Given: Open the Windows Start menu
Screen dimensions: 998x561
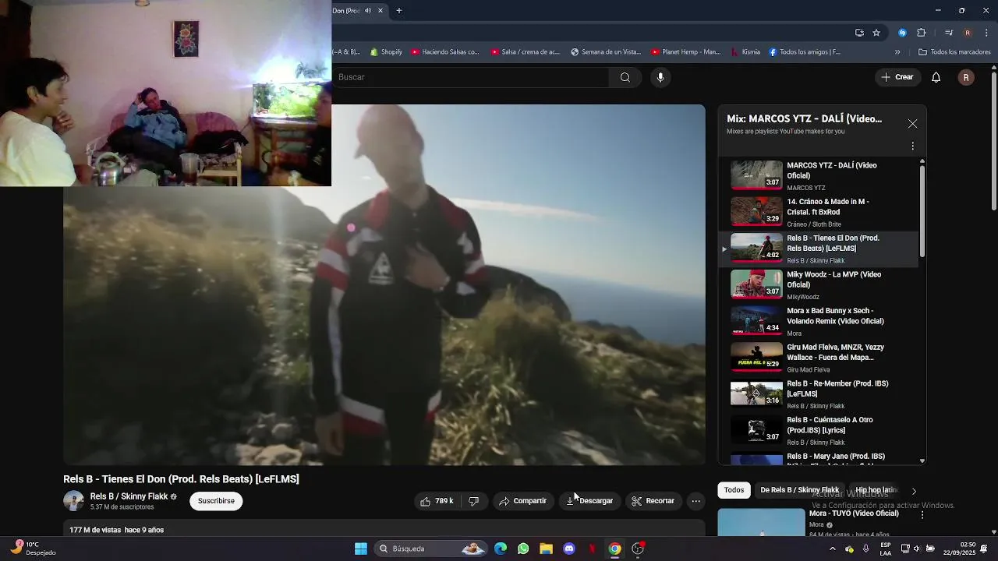Looking at the screenshot, I should (361, 549).
